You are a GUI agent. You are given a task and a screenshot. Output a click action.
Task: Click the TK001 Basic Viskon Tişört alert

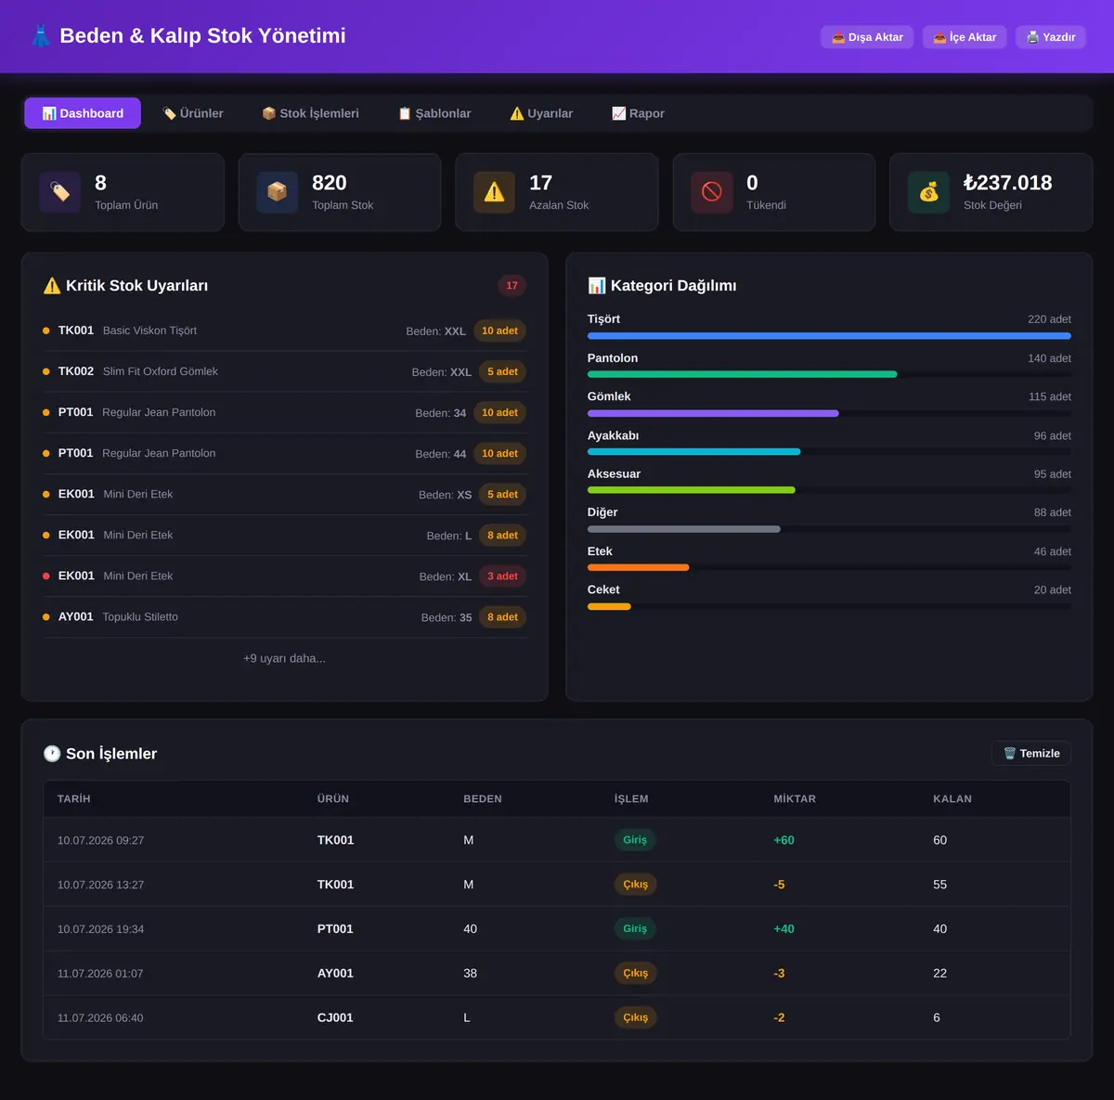pyautogui.click(x=284, y=330)
